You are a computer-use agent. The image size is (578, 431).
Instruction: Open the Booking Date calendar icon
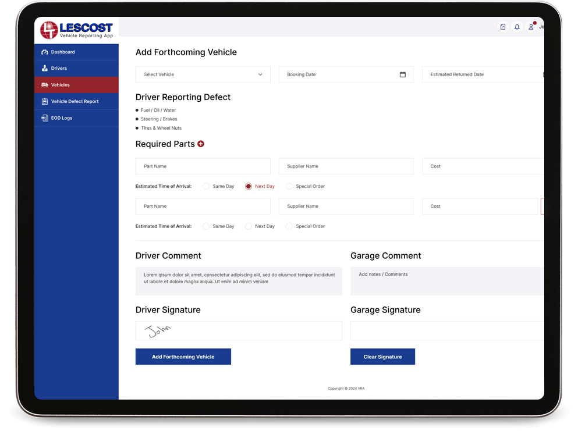(x=402, y=74)
